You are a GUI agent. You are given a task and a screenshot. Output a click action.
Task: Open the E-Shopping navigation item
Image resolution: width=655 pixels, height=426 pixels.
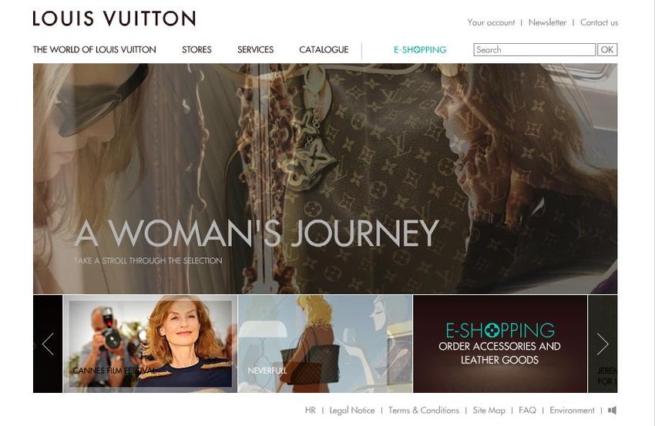tap(420, 50)
